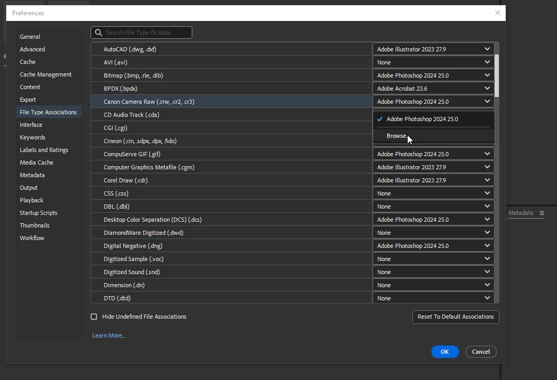Open Digital Negative application dropdown
This screenshot has width=557, height=380.
pos(433,246)
